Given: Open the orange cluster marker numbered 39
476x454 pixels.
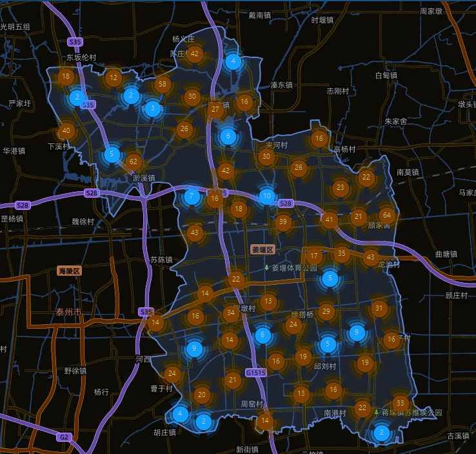Looking at the screenshot, I should [283, 223].
